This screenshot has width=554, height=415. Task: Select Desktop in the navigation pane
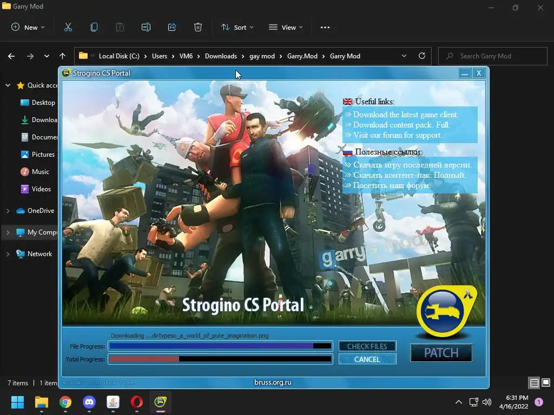click(38, 102)
